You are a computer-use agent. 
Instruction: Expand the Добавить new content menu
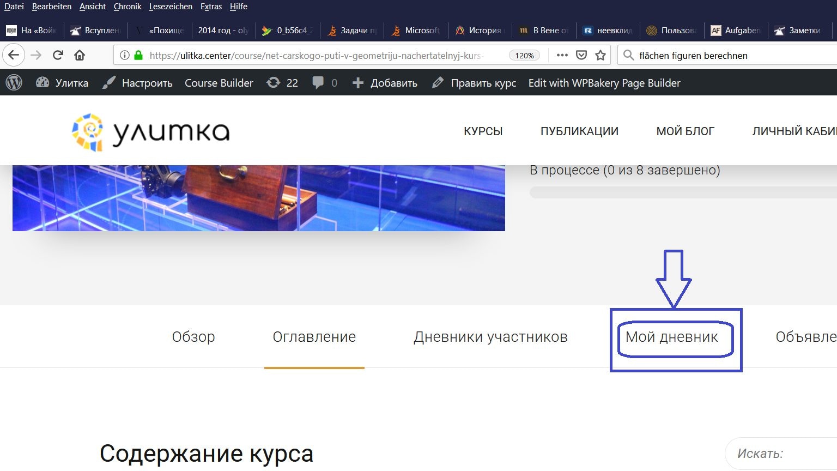[x=385, y=83]
